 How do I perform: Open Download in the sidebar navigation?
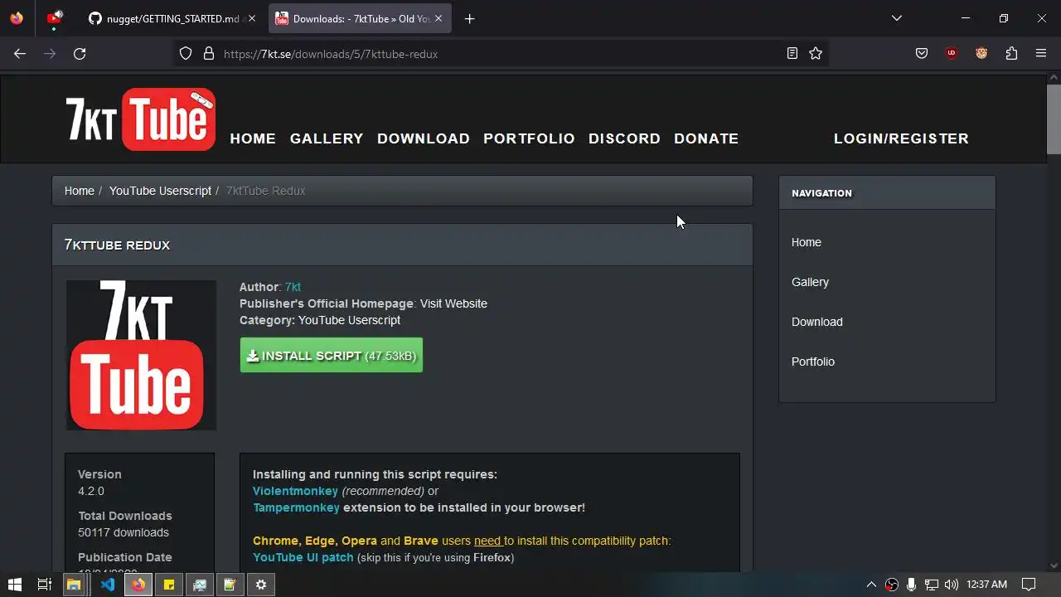817,322
